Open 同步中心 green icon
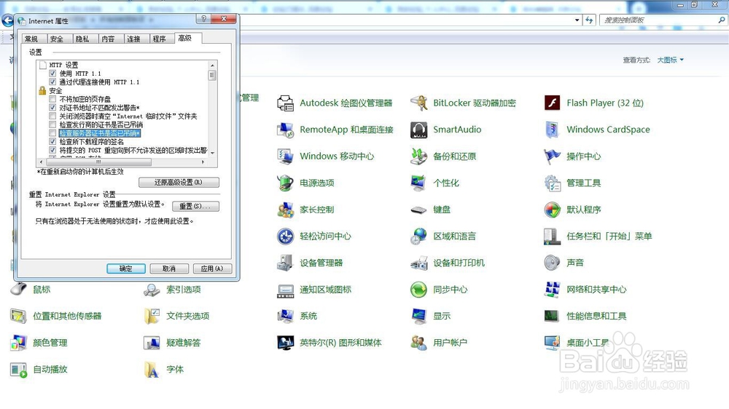 (419, 290)
